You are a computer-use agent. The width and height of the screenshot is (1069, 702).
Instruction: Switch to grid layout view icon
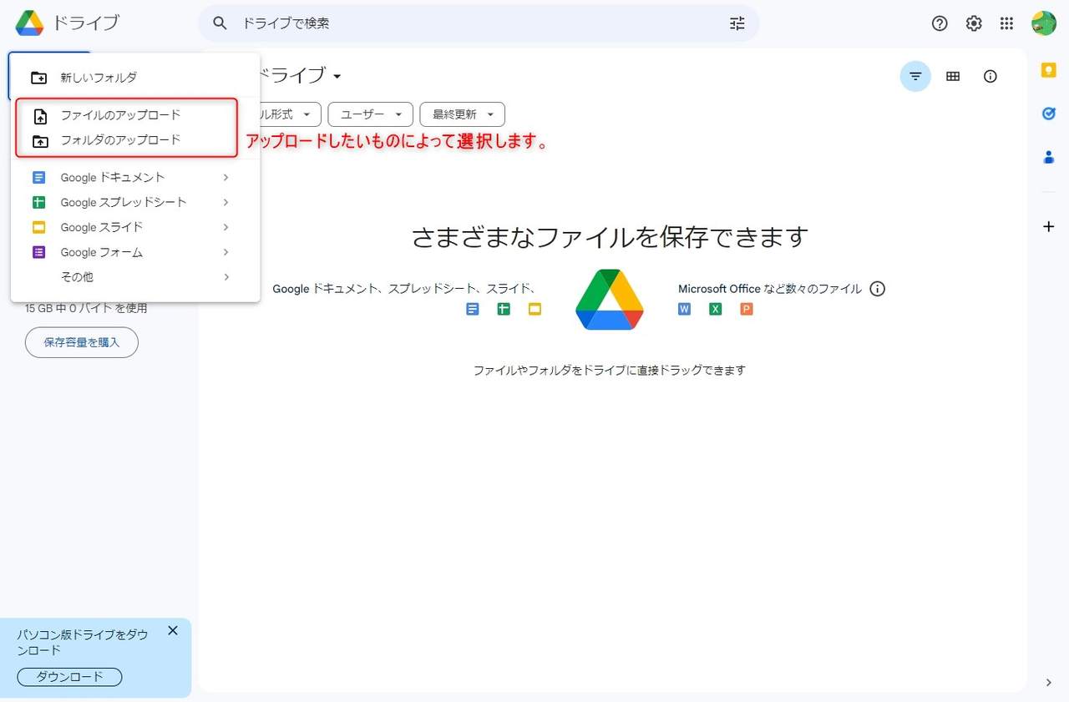tap(953, 77)
